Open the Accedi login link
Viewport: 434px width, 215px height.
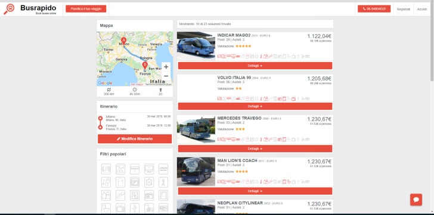pyautogui.click(x=422, y=9)
